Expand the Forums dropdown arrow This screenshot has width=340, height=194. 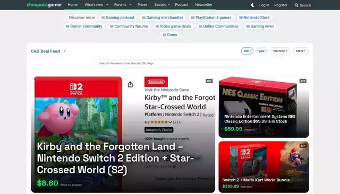click(x=131, y=5)
